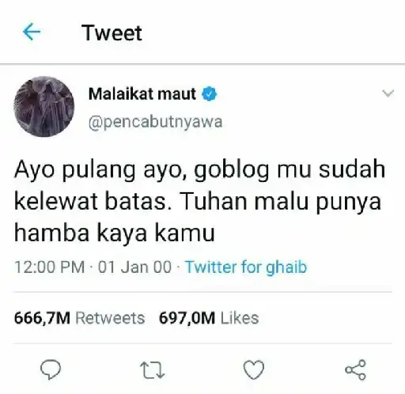
Task: Click the Retweets label
Action: pos(110,318)
